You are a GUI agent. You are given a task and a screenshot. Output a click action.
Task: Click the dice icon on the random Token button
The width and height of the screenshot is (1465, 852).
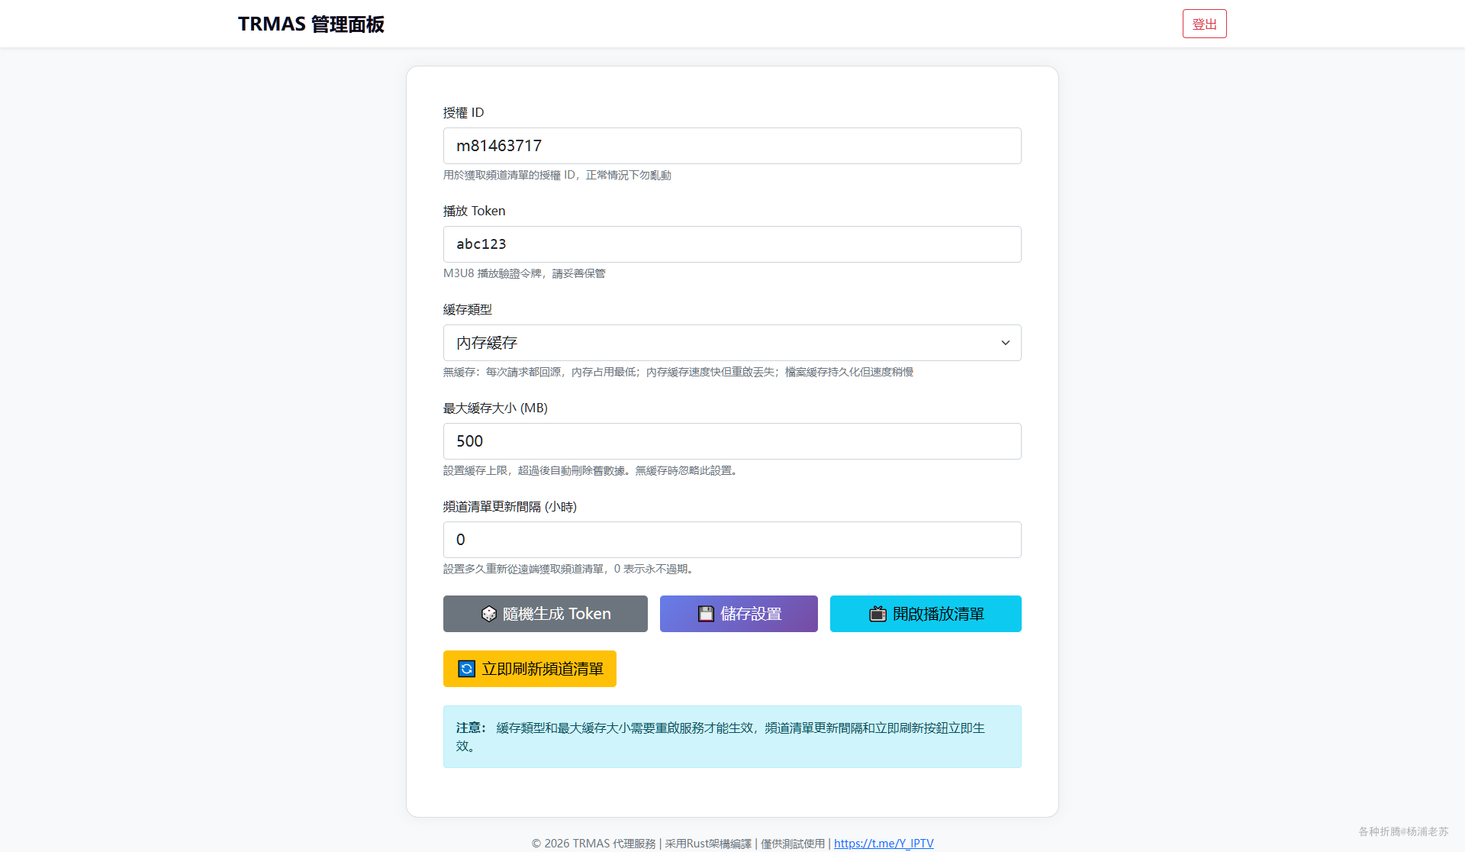click(489, 614)
